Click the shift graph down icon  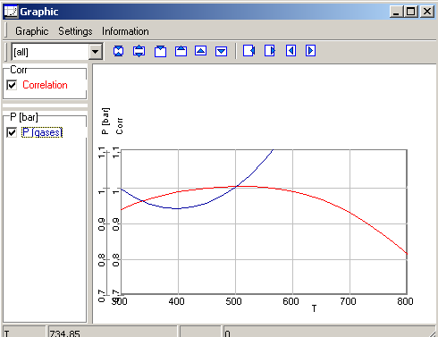click(x=222, y=51)
